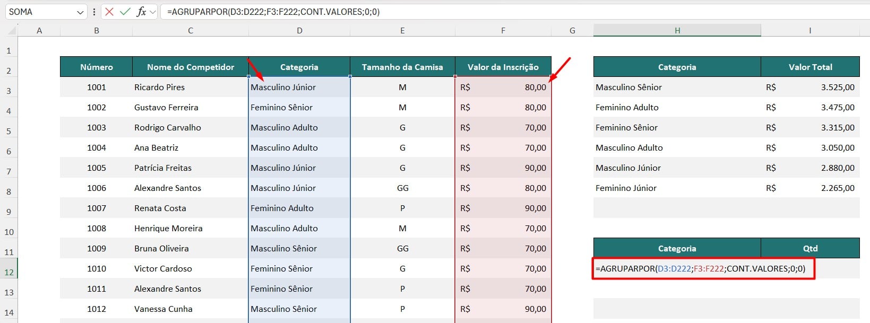Confirm formula with the checkmark icon
Viewport: 870px width, 323px height.
coord(125,12)
